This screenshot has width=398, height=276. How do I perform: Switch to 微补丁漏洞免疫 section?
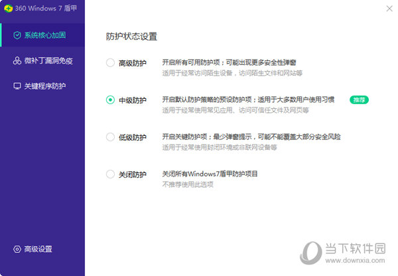click(x=42, y=60)
